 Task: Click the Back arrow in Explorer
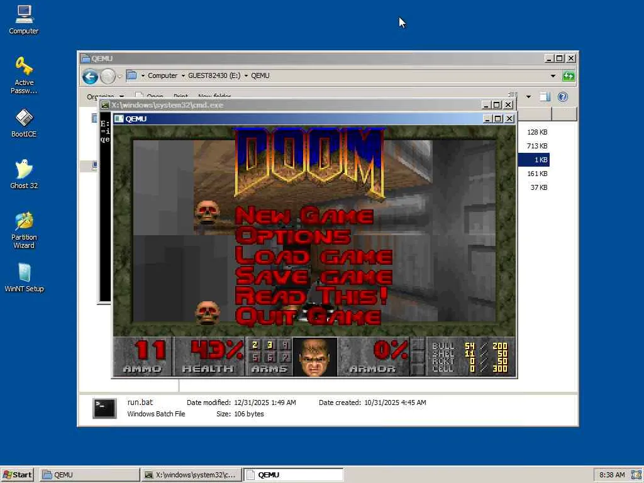pos(90,76)
